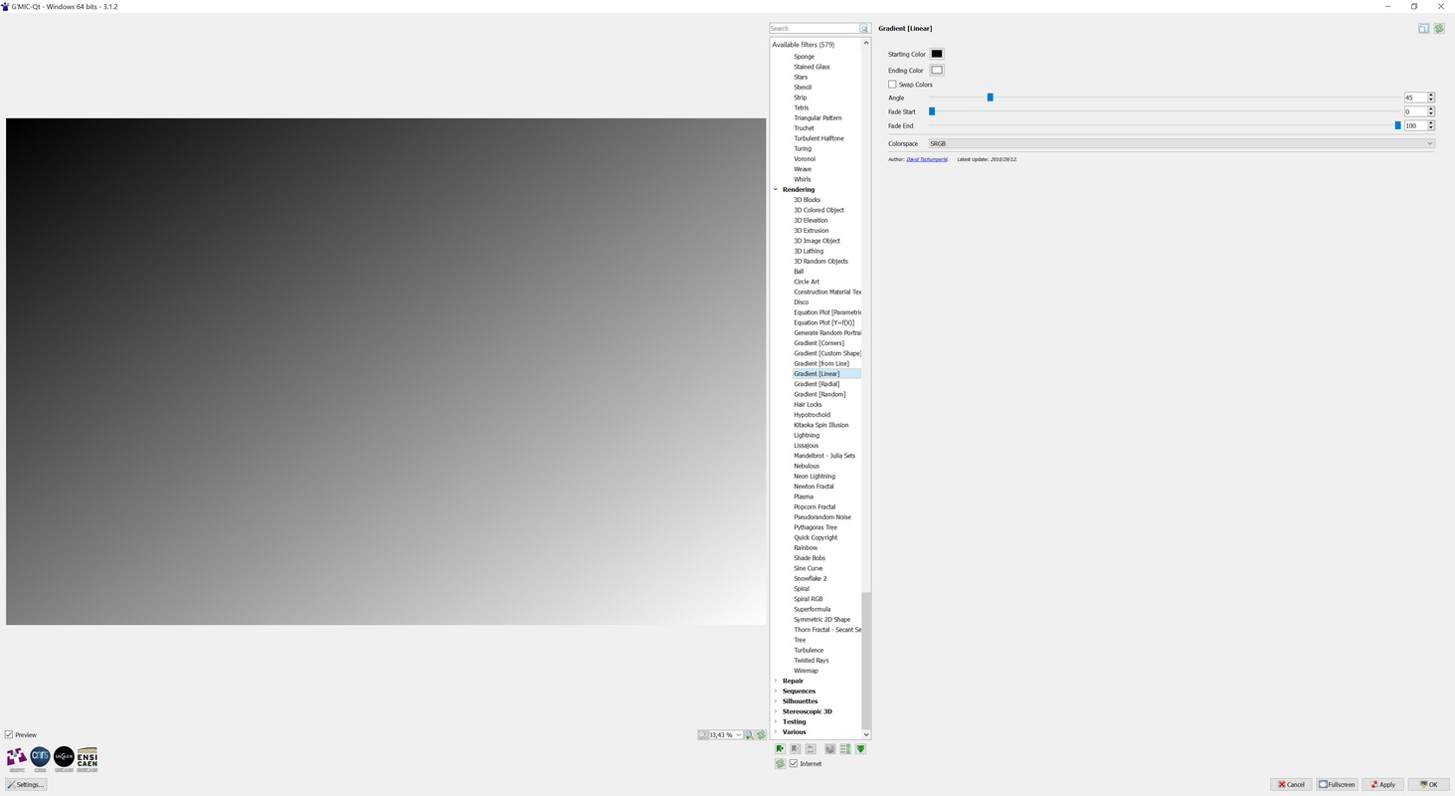This screenshot has width=1455, height=796.
Task: Select the Superformula filter
Action: click(812, 609)
